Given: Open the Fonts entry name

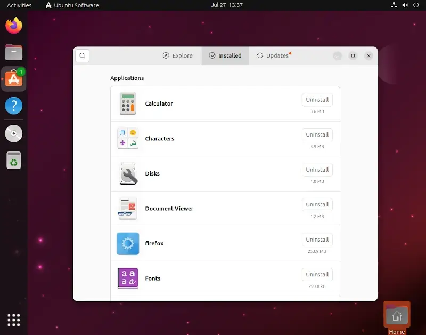Looking at the screenshot, I should [x=153, y=278].
